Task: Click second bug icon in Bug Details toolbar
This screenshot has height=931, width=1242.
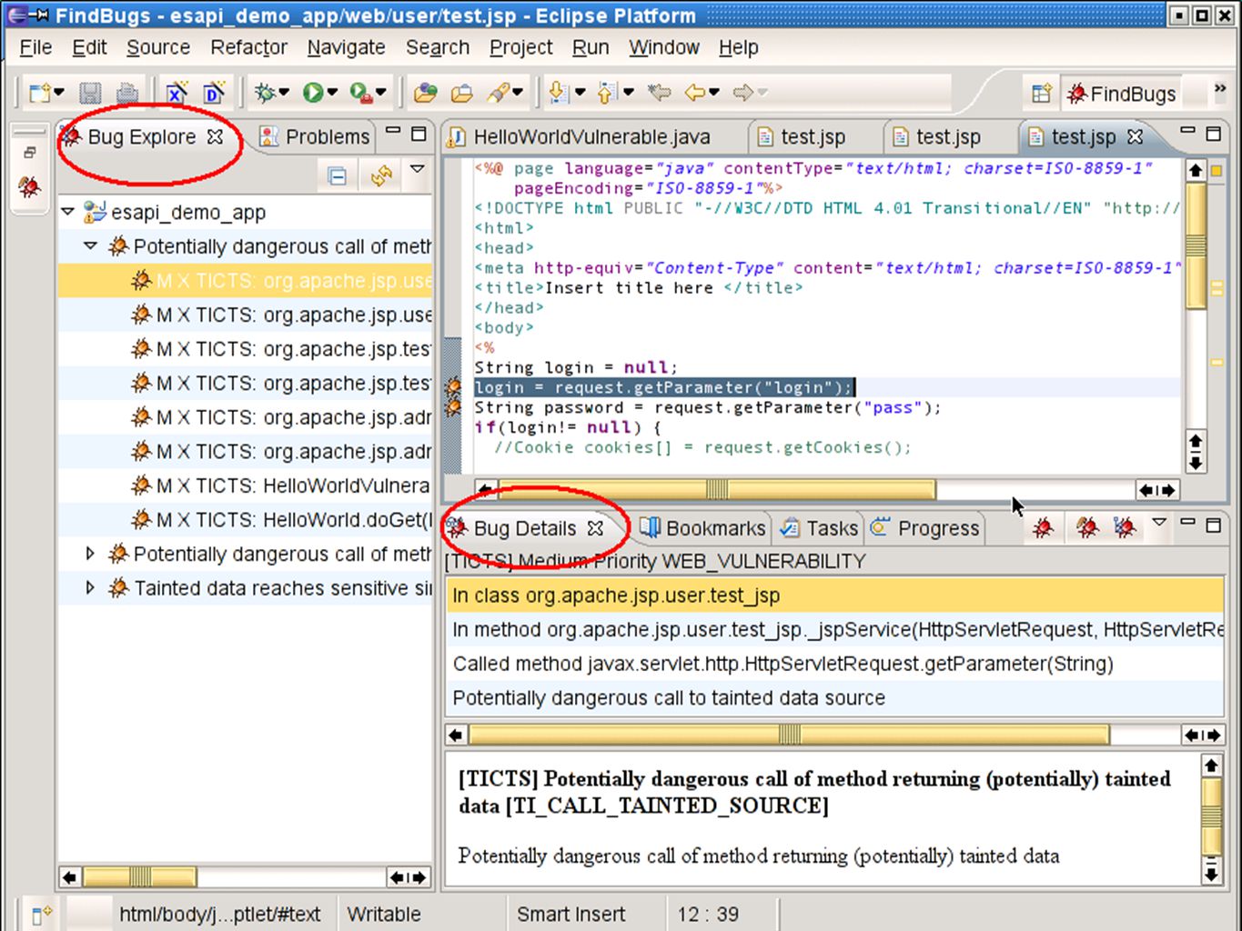Action: tap(1086, 527)
